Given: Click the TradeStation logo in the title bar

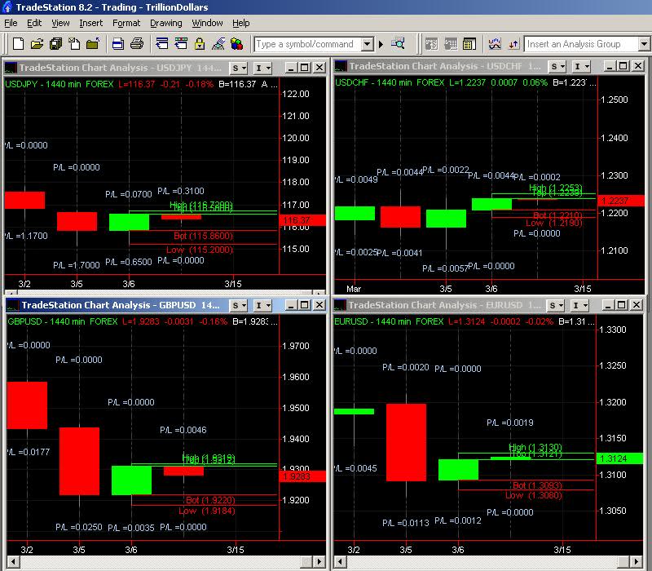Looking at the screenshot, I should coord(7,7).
